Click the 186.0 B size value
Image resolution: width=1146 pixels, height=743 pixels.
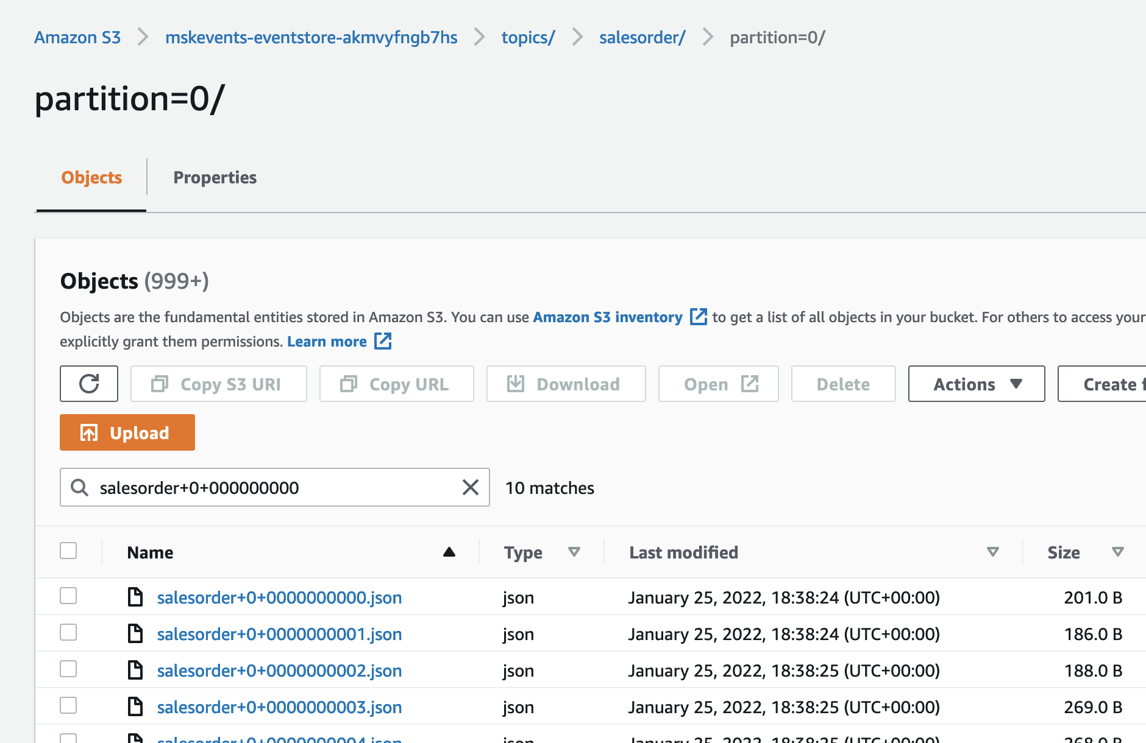click(x=1093, y=634)
